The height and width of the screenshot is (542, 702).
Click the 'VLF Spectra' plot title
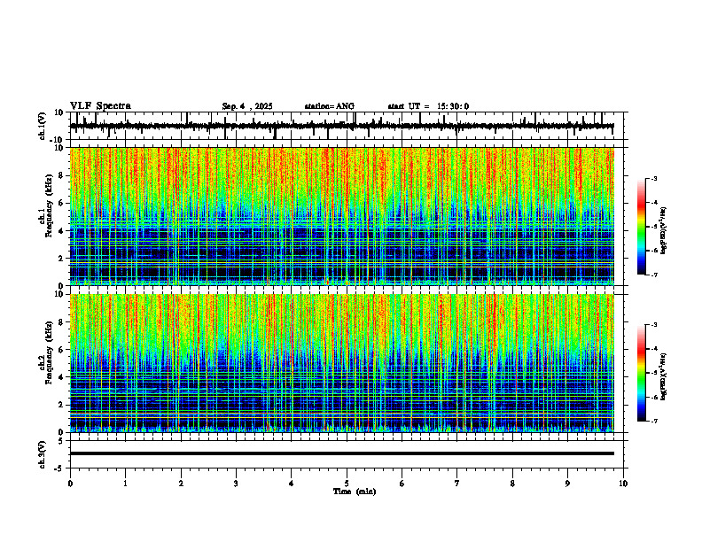coord(100,106)
